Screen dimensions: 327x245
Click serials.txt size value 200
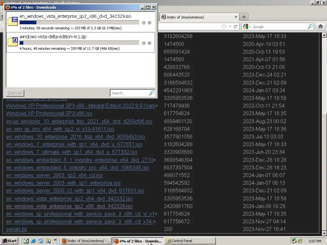click(168, 229)
